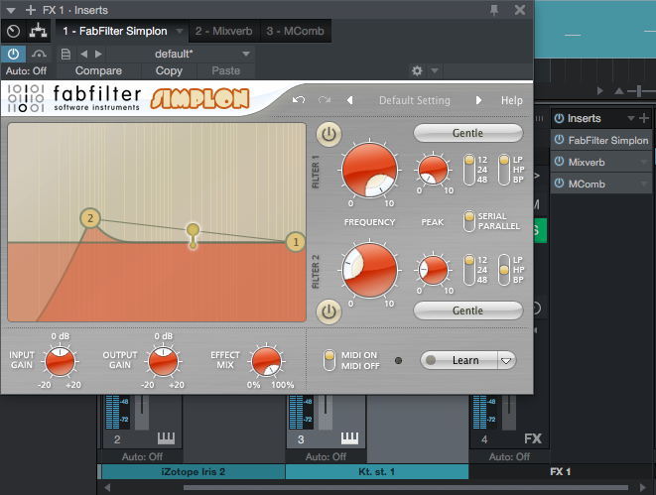Toggle the MIDI ON/OFF switch
This screenshot has width=656, height=495.
click(x=329, y=360)
